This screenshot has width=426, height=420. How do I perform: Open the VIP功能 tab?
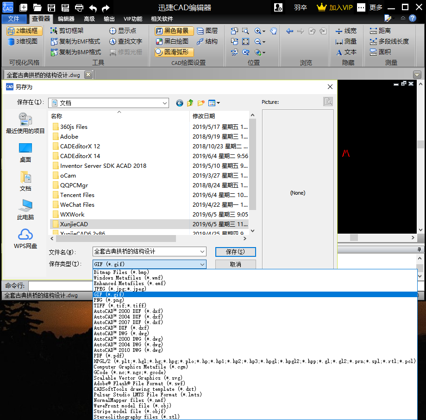pos(133,19)
